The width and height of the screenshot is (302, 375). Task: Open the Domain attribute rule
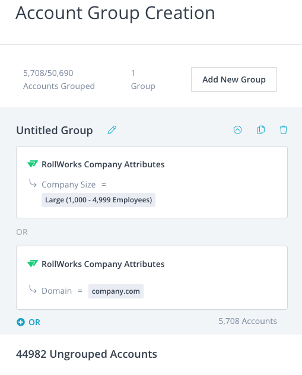(x=57, y=291)
